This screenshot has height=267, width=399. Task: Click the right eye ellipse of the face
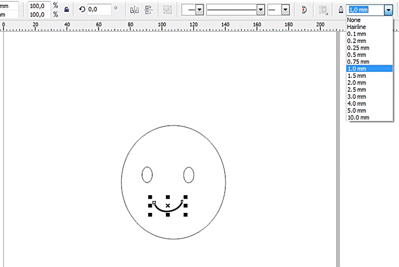click(x=189, y=175)
